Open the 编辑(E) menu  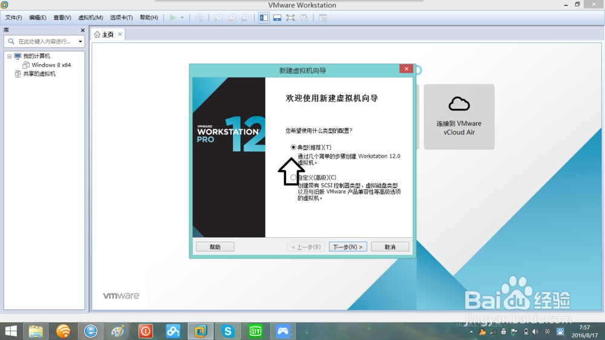click(38, 18)
